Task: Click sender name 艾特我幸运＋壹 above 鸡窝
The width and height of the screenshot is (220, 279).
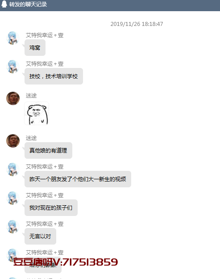Action: [x=45, y=35]
